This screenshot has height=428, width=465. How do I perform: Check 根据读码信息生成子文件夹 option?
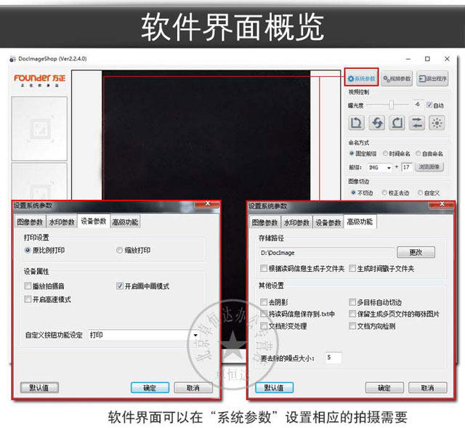[x=263, y=268]
